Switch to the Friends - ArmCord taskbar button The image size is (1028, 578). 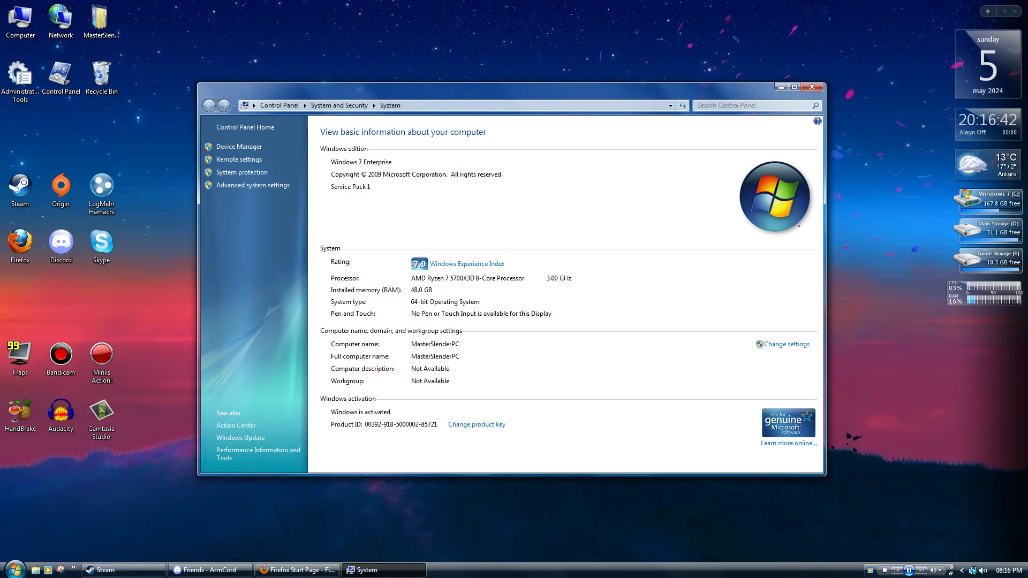[210, 570]
